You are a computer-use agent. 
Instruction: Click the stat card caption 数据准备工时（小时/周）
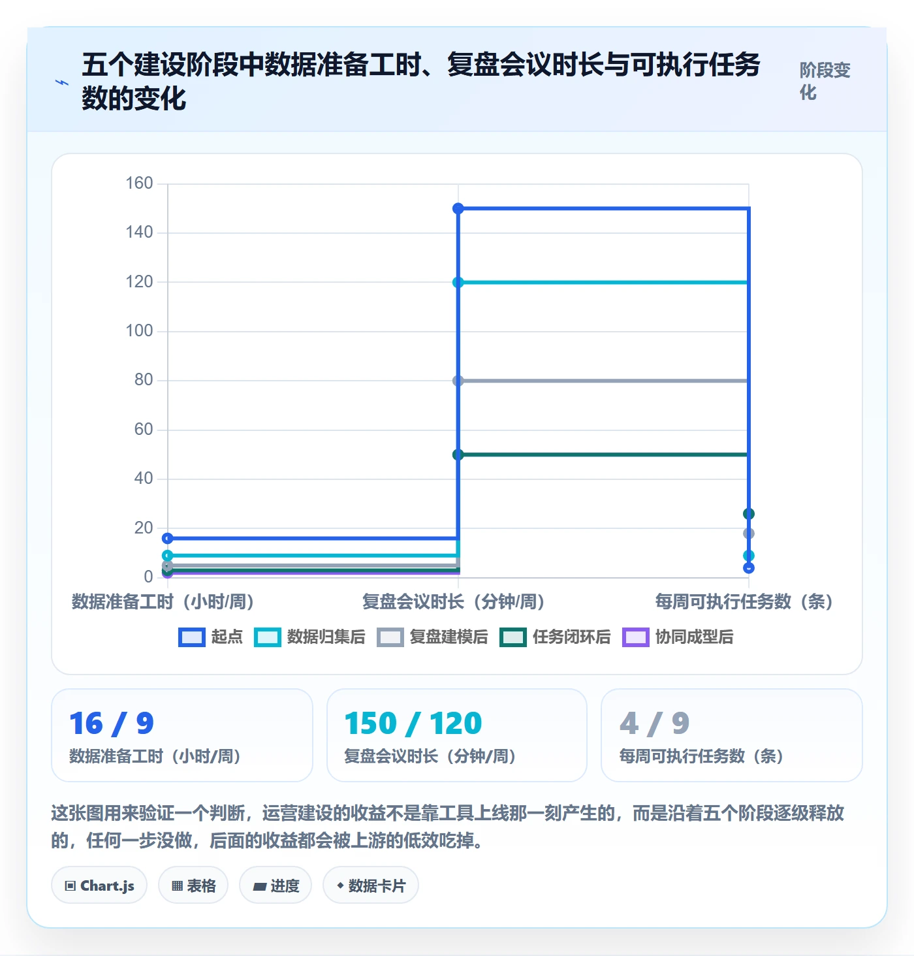(155, 756)
